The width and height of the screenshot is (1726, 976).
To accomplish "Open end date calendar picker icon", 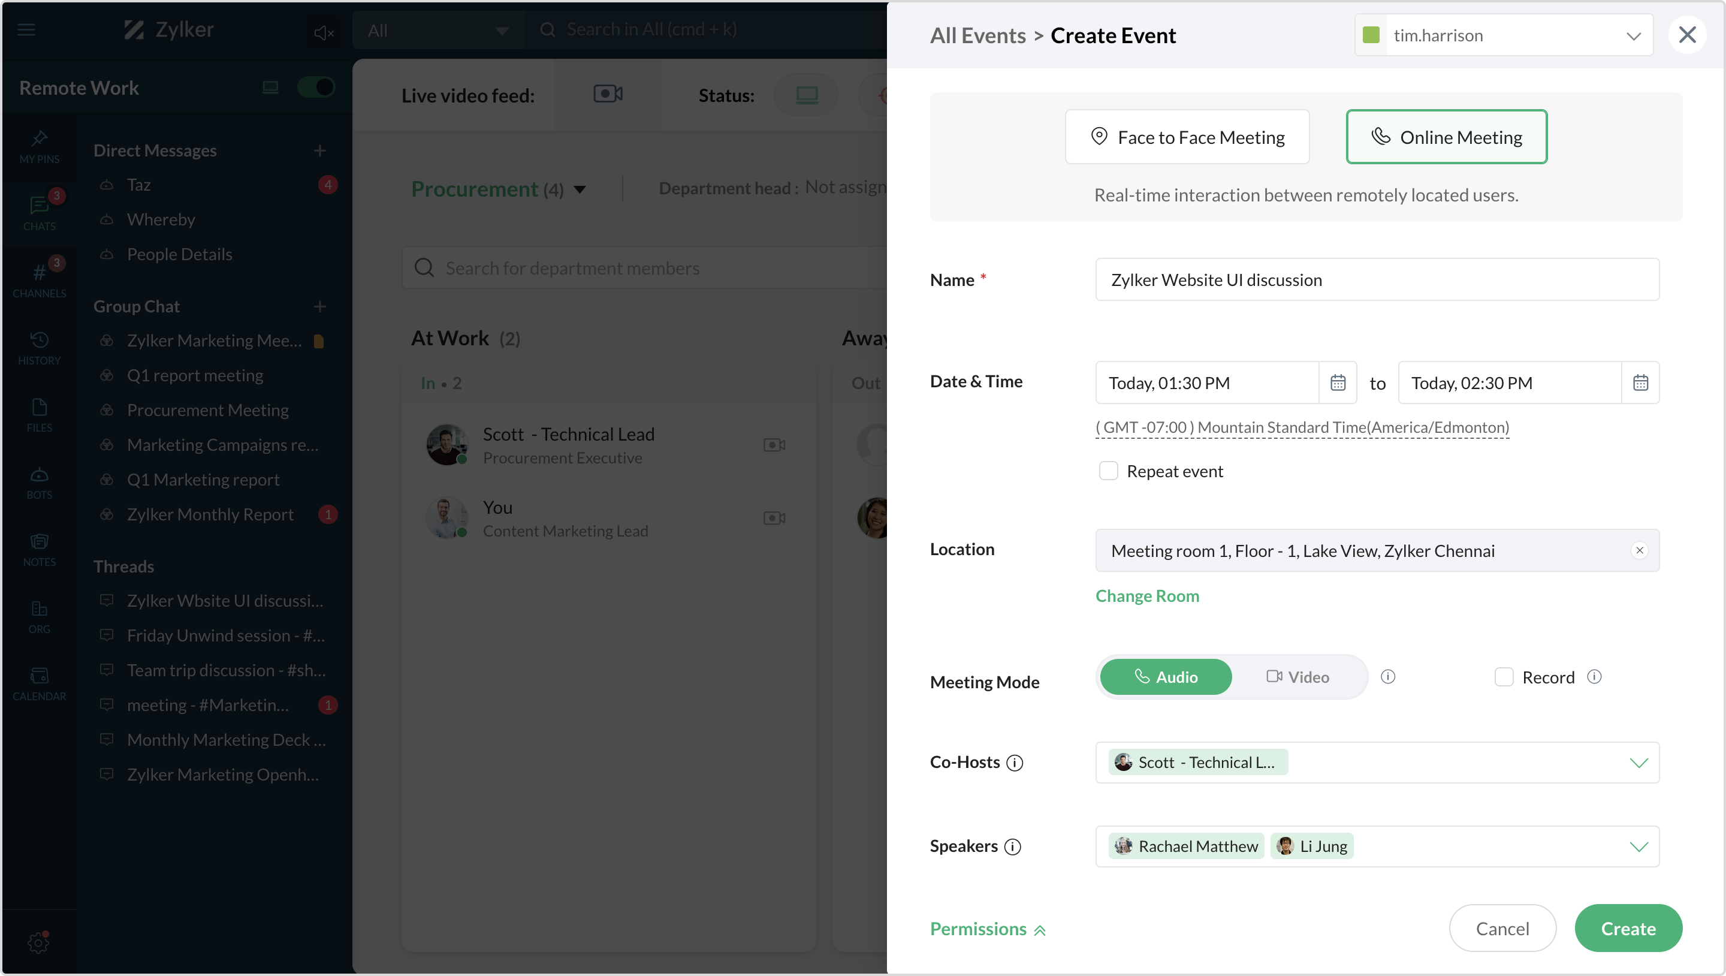I will click(x=1640, y=382).
